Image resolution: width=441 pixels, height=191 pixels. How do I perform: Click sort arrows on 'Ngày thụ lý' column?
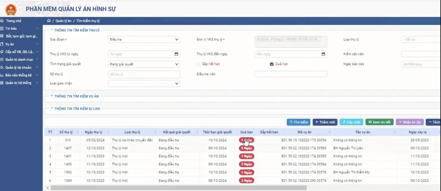click(108, 132)
